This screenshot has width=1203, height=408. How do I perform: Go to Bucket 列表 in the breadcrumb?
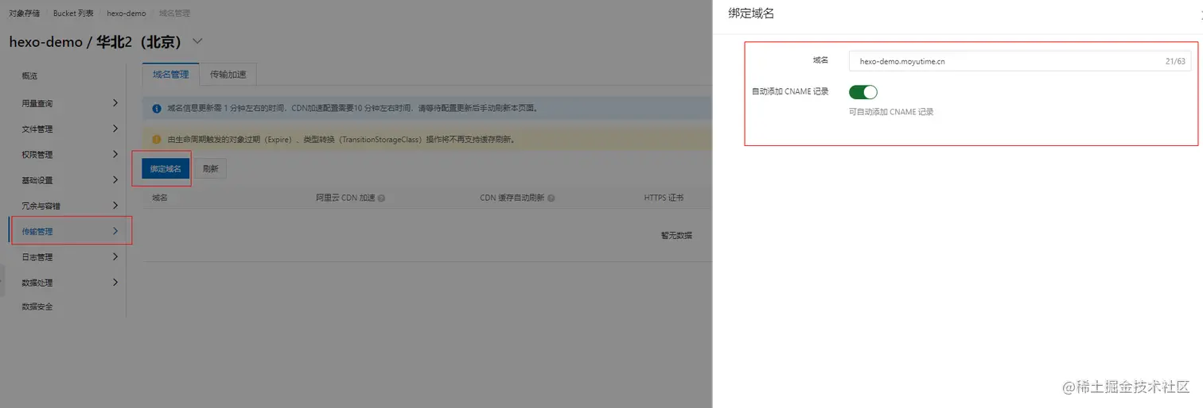coord(73,13)
